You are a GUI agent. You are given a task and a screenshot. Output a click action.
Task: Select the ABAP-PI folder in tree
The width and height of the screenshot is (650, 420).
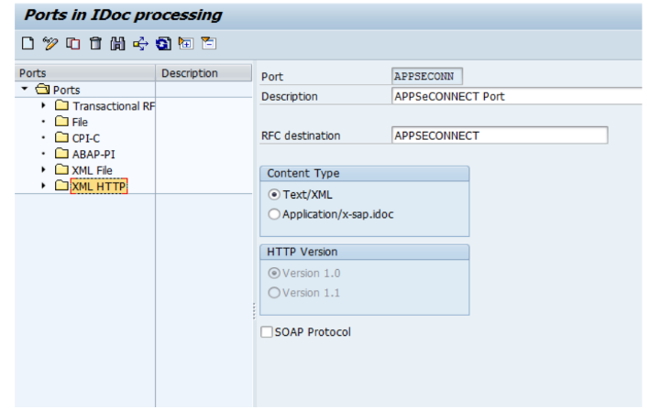coord(93,154)
